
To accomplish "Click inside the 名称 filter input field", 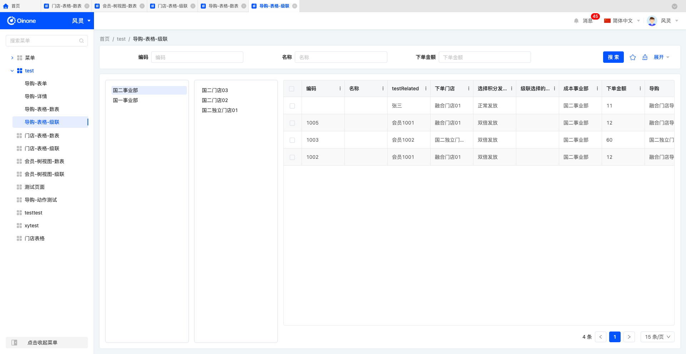I will coord(341,57).
